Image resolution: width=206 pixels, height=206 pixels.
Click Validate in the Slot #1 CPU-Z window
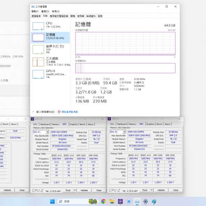click(84, 190)
